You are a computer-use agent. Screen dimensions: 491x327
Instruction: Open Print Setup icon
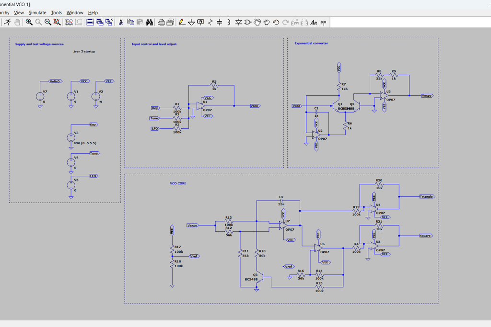[170, 22]
